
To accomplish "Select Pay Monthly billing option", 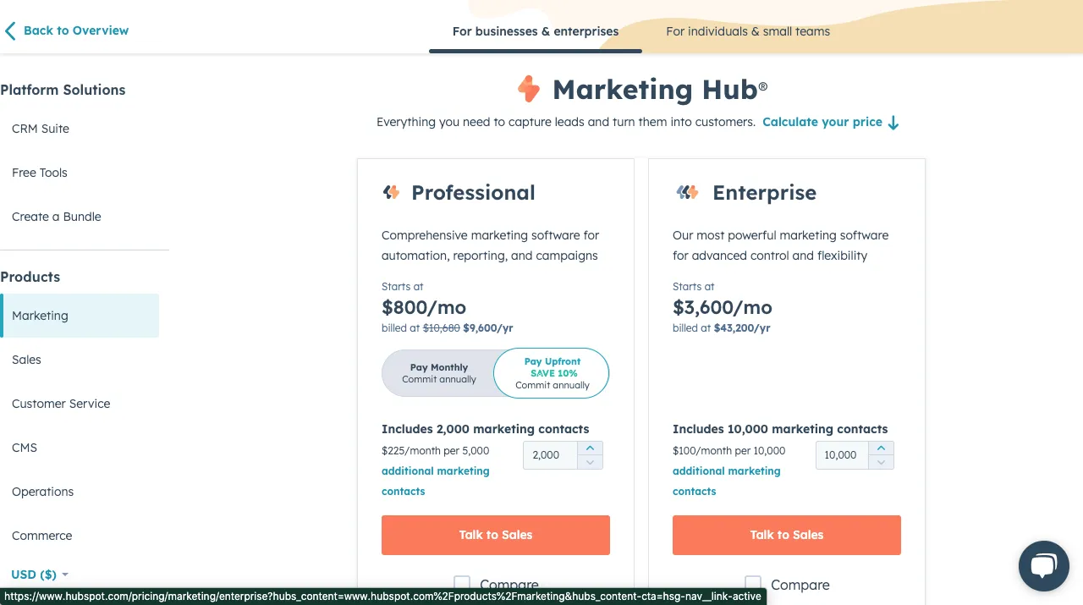I will point(438,373).
